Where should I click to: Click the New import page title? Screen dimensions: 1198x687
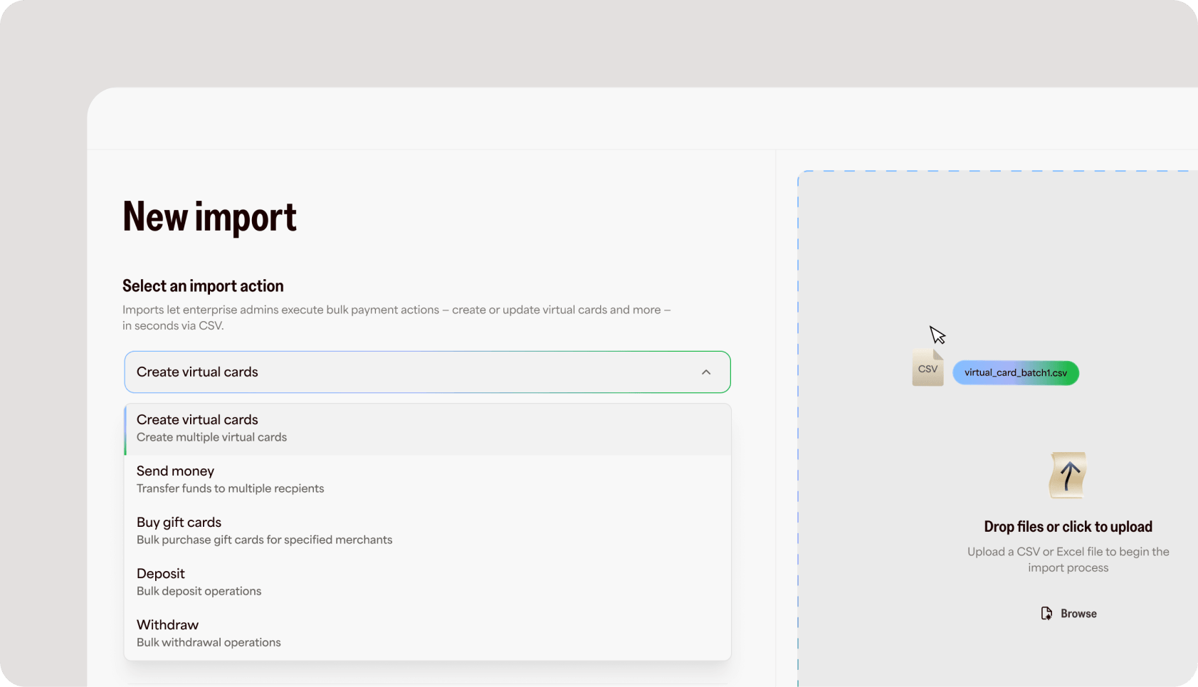click(x=209, y=216)
